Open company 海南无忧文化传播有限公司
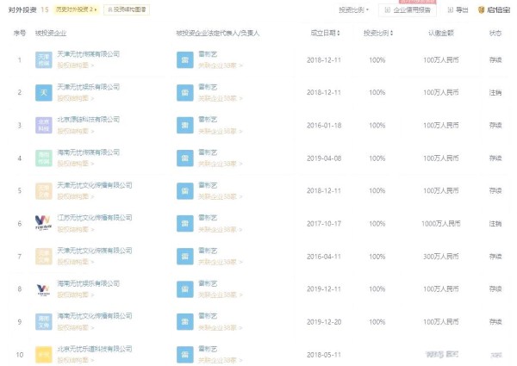517x366 pixels. [x=95, y=315]
